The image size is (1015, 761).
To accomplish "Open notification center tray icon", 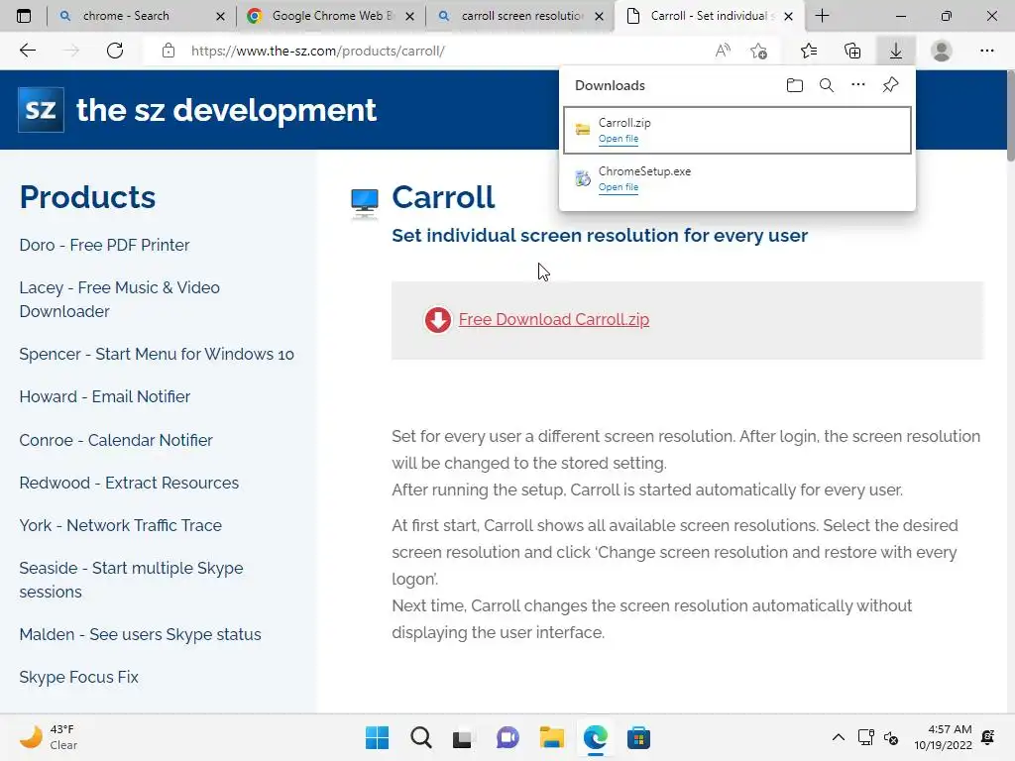I will (x=988, y=737).
